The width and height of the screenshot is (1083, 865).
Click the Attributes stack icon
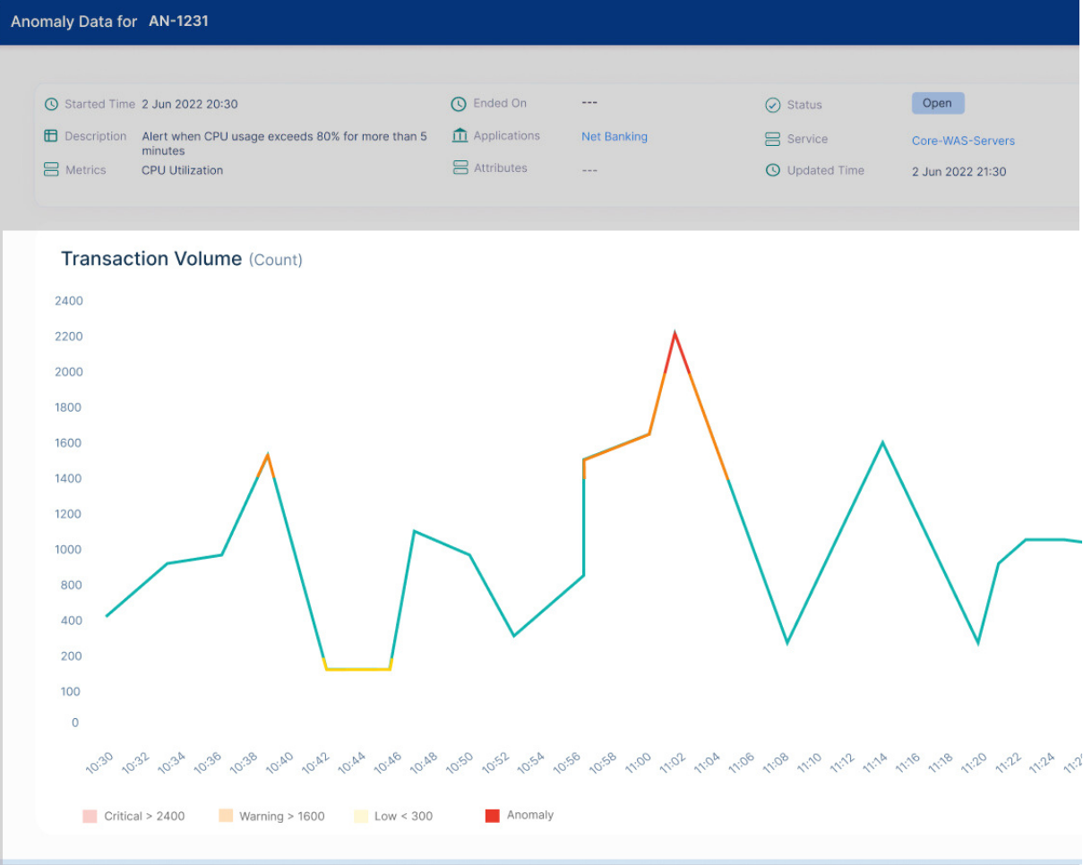tap(460, 168)
